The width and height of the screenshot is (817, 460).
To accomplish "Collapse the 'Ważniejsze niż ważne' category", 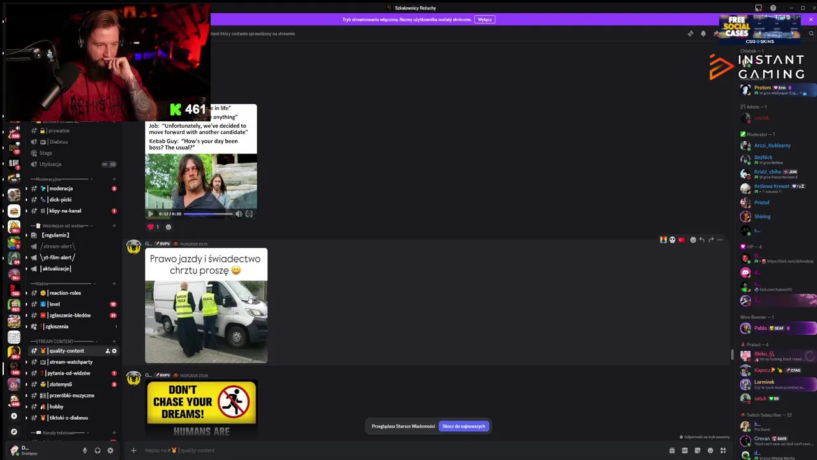I will click(64, 226).
